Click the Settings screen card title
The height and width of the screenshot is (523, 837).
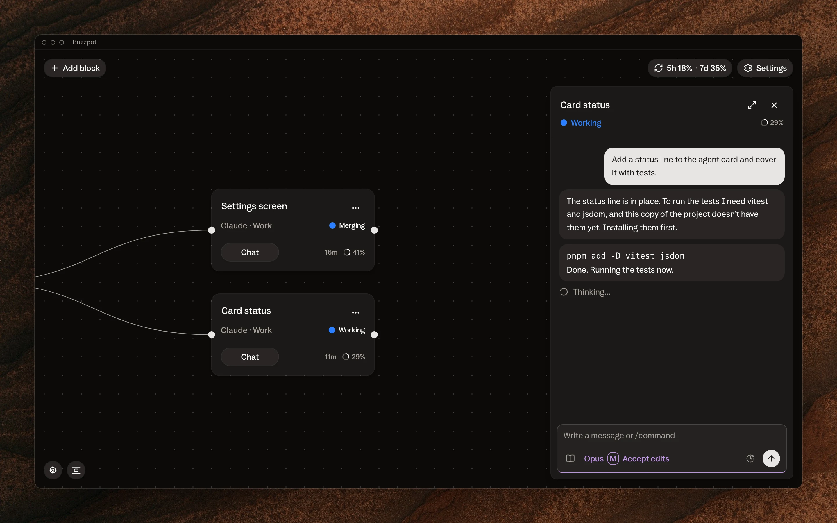point(254,206)
